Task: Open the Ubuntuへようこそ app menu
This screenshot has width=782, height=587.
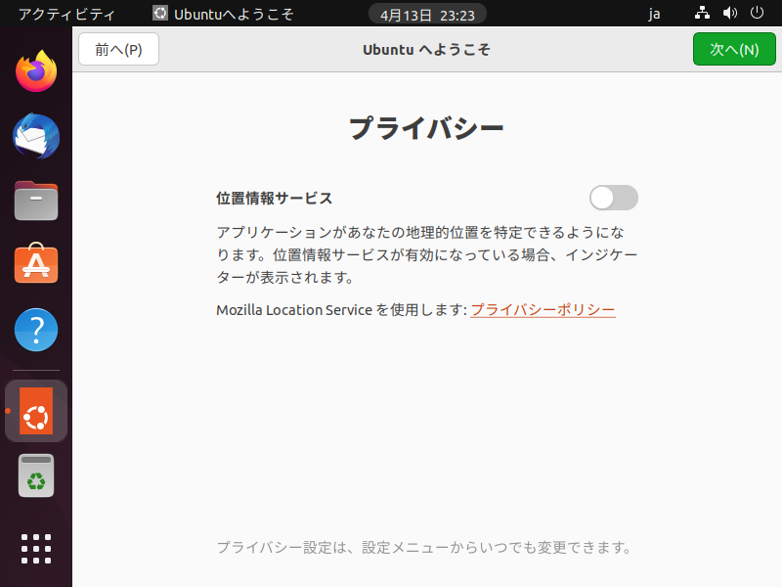Action: pyautogui.click(x=224, y=14)
